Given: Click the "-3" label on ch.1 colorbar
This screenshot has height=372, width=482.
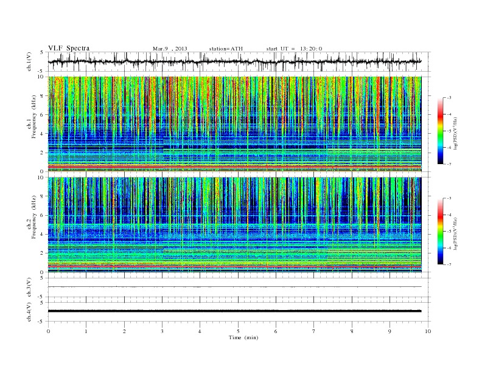Looking at the screenshot, I should [449, 98].
